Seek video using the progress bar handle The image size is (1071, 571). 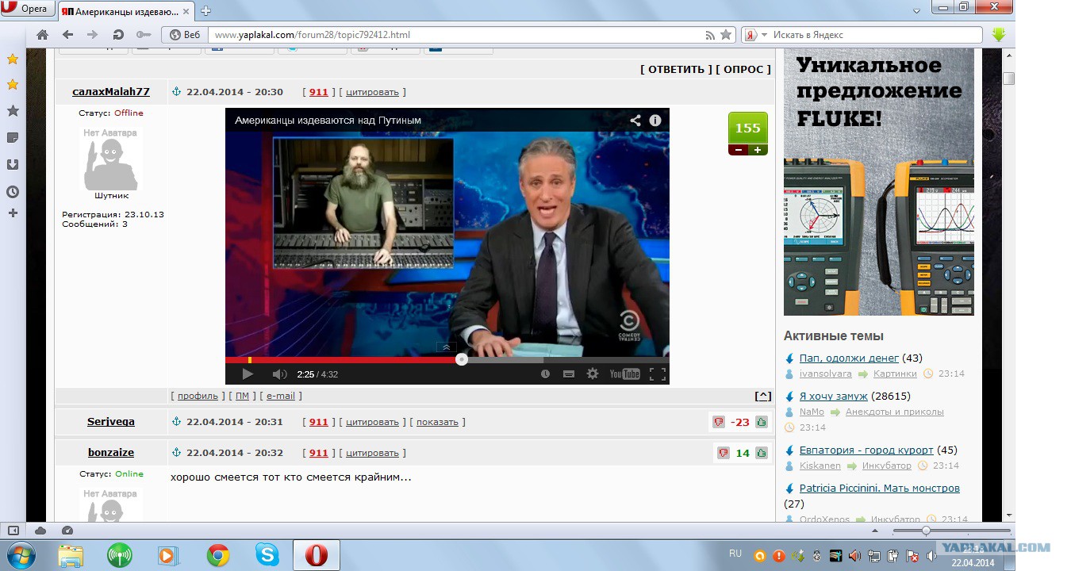[x=462, y=359]
